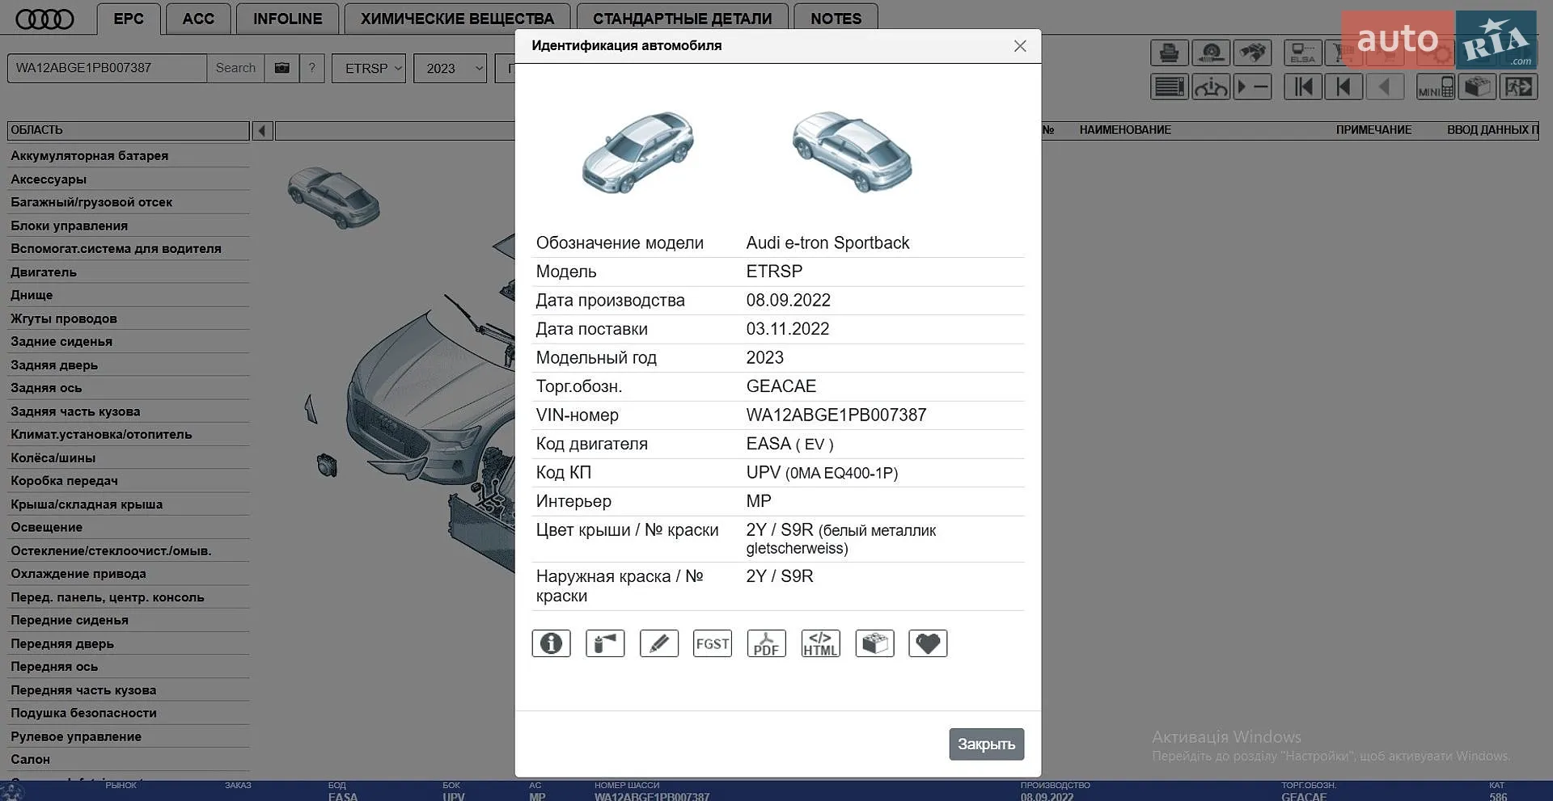The width and height of the screenshot is (1553, 801).
Task: Select Рулевое управление in area list
Action: point(129,736)
